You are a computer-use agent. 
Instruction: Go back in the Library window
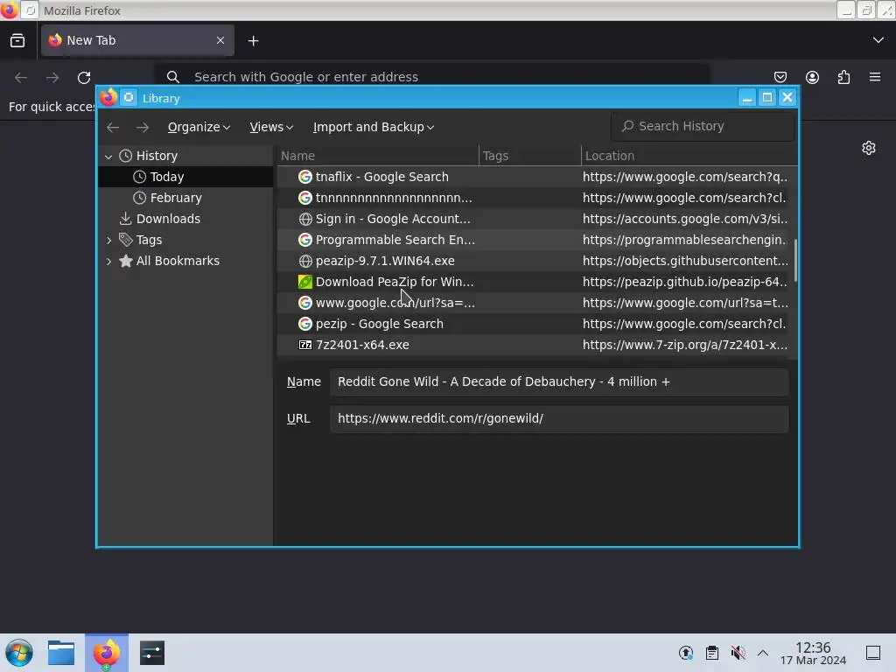point(113,128)
